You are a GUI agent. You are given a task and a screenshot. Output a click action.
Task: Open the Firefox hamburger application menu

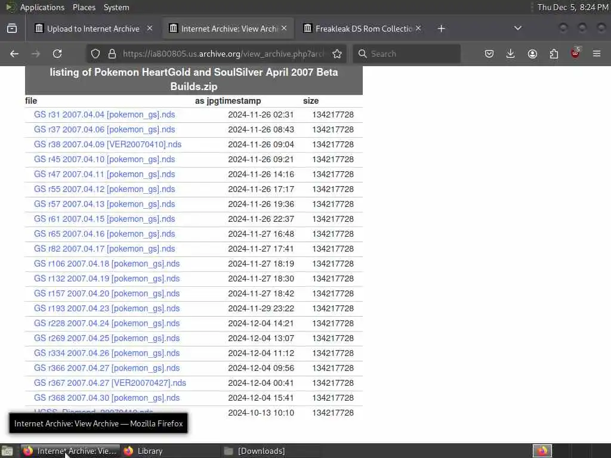point(597,54)
